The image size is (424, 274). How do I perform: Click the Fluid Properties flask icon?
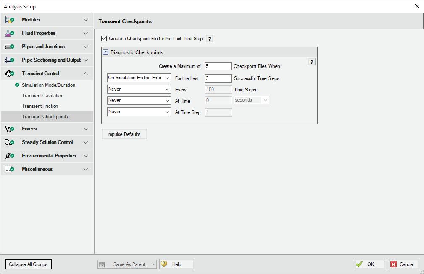(x=10, y=33)
